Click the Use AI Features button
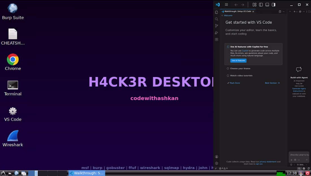This screenshot has height=176, width=311. (238, 61)
